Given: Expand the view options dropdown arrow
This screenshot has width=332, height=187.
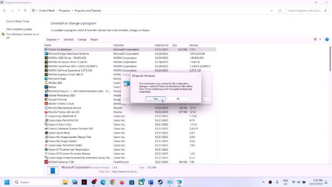Looking at the screenshot, I should [320, 39].
